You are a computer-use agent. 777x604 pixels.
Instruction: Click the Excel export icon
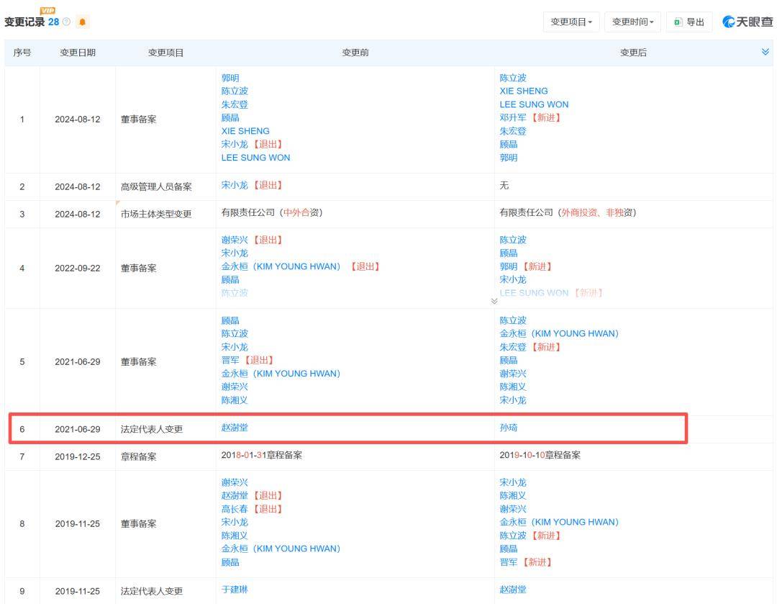coord(678,22)
